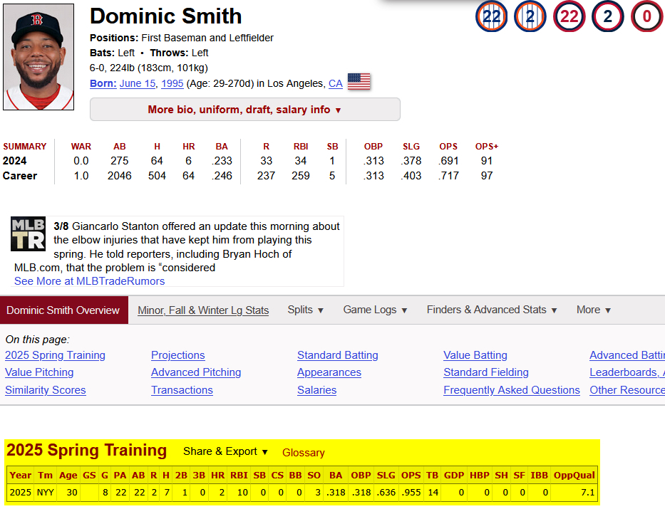Image resolution: width=665 pixels, height=509 pixels.
Task: Click the .955 OPS value cell
Action: 411,493
